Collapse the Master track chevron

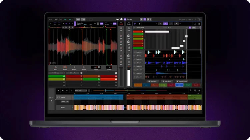[73, 107]
